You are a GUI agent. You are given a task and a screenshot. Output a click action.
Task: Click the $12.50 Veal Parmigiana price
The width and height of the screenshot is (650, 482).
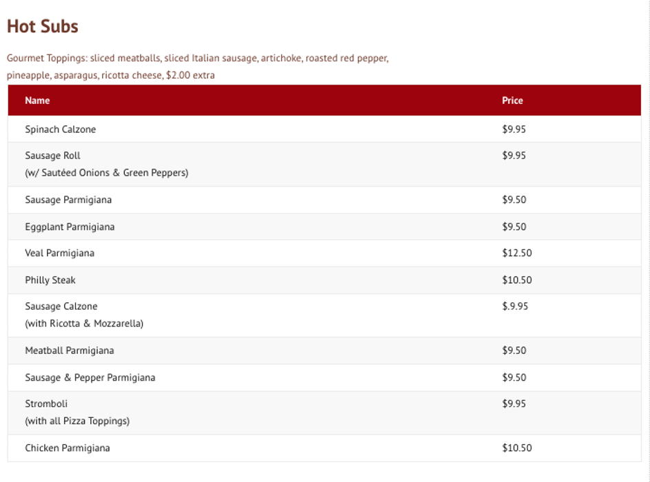[517, 253]
